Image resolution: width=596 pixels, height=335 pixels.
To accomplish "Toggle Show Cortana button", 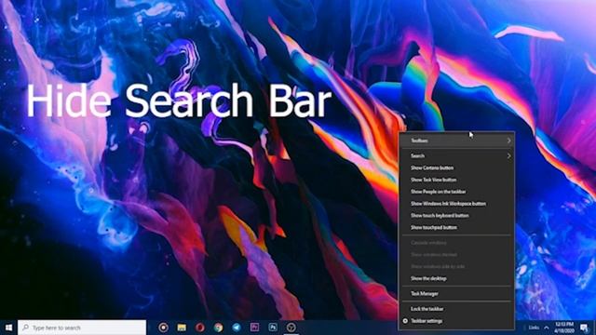I will click(456, 167).
